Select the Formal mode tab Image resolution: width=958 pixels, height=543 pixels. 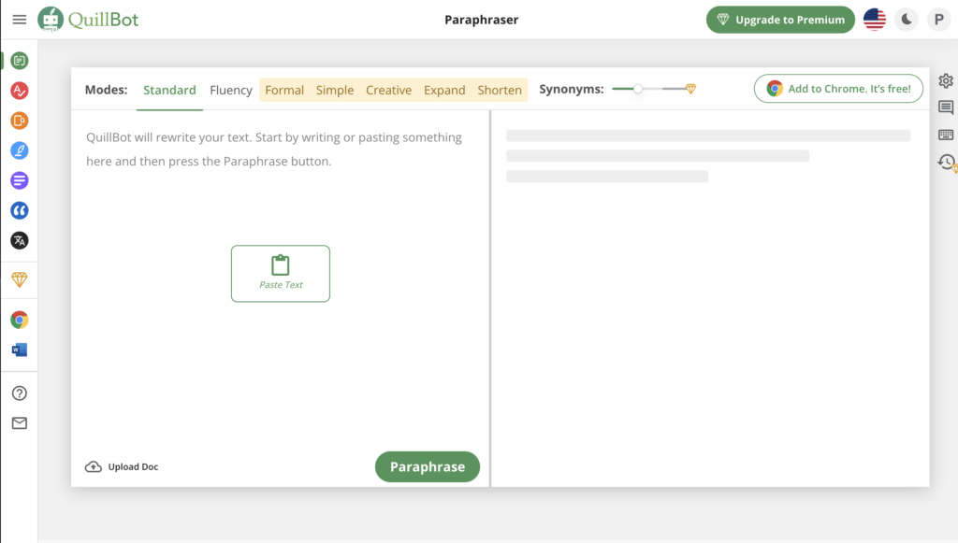click(x=284, y=90)
